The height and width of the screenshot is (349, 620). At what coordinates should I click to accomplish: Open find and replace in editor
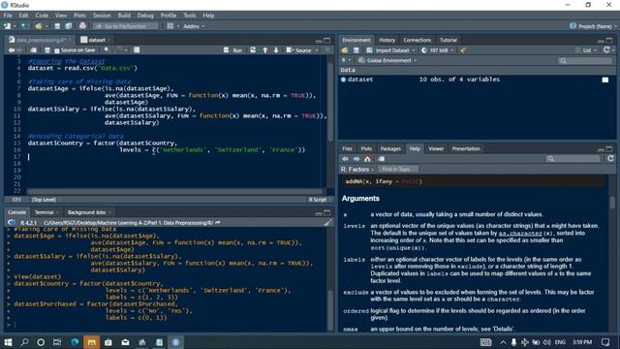pos(107,50)
